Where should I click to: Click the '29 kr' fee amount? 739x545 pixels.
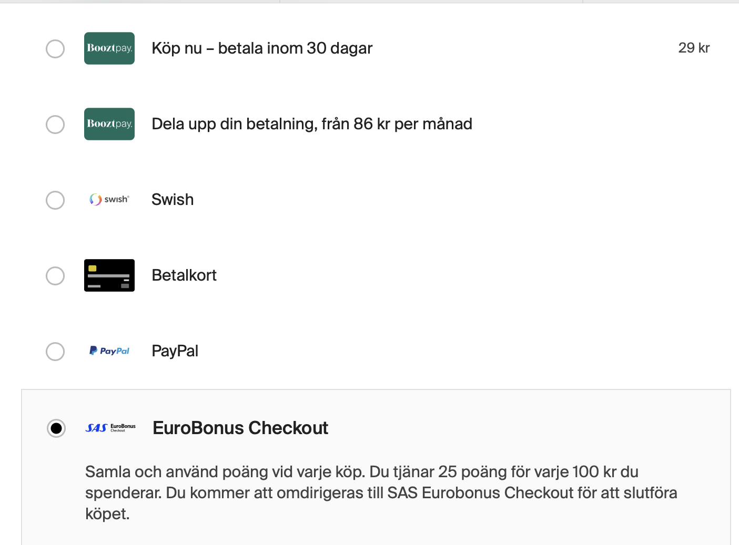point(694,48)
